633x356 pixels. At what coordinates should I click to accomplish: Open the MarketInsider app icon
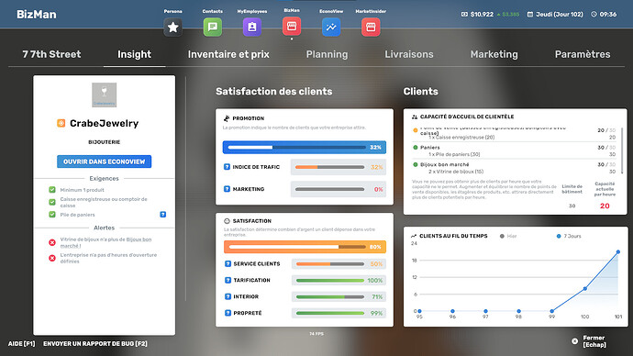click(x=371, y=27)
